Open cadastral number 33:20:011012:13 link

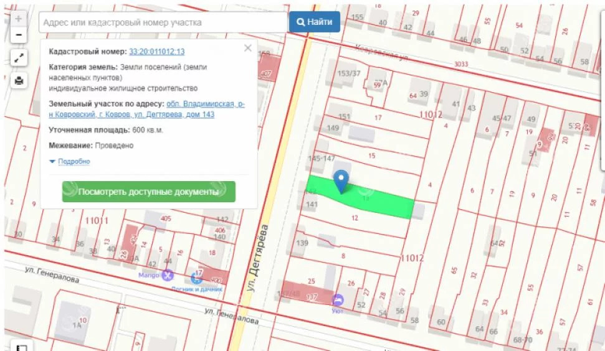point(156,52)
